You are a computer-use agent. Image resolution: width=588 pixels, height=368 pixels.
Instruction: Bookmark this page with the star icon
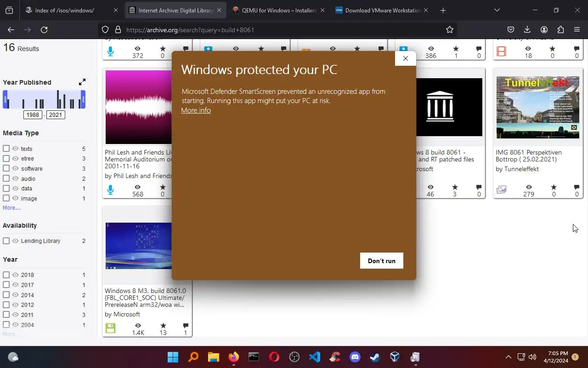coord(450,30)
